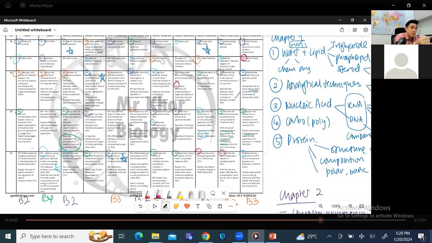
Task: Open Mail app from taskbar
Action: coord(172,236)
